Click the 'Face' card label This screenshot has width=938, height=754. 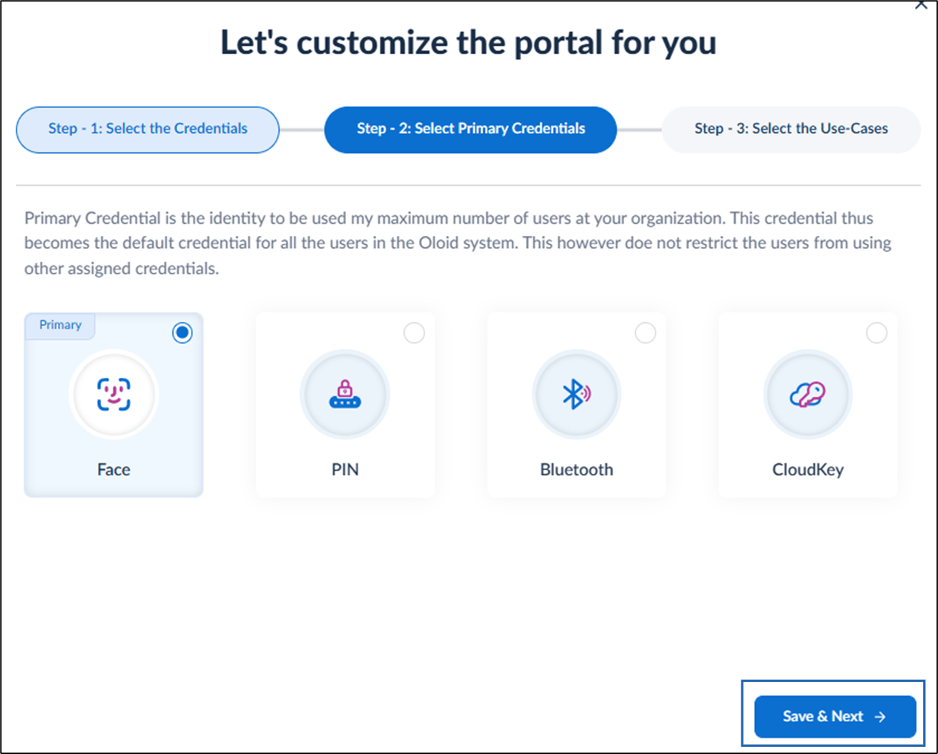point(114,470)
